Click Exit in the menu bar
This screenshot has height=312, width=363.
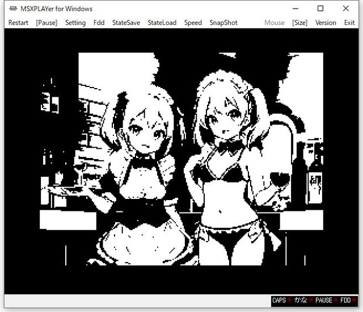pos(349,23)
